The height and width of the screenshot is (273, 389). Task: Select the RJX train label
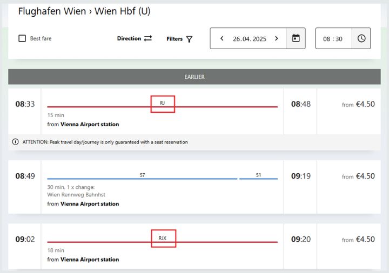coord(163,238)
